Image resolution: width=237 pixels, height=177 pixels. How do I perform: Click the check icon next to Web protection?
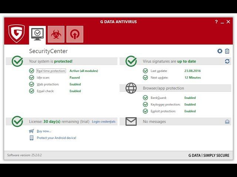(31, 84)
